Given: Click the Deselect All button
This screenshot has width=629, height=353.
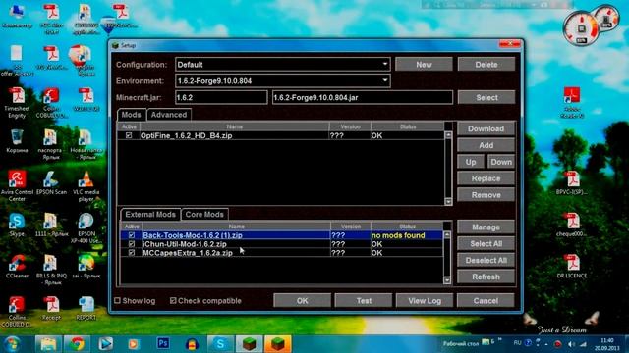Looking at the screenshot, I should coord(486,261).
